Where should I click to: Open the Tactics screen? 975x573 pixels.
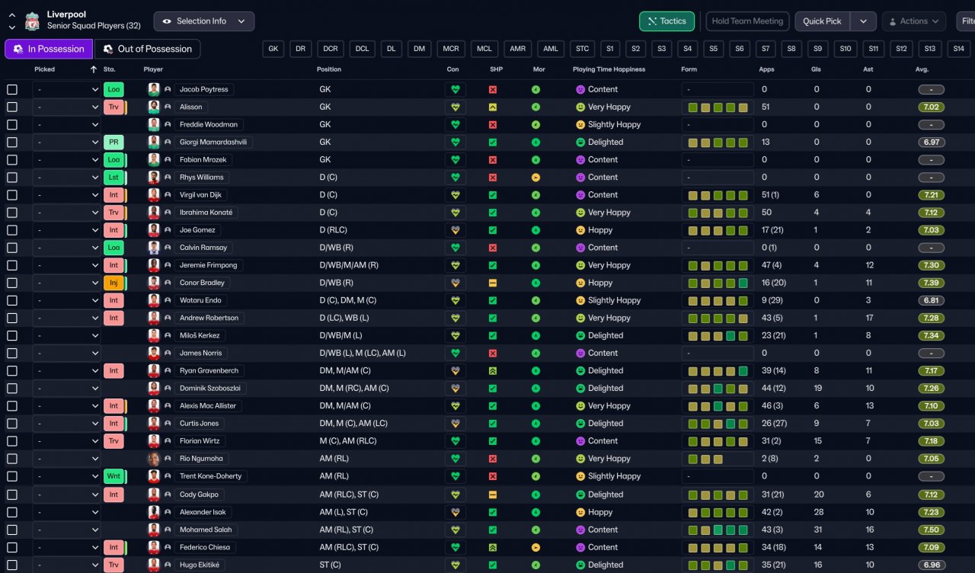[x=667, y=21]
